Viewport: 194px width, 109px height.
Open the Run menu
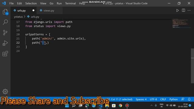pos(59,3)
